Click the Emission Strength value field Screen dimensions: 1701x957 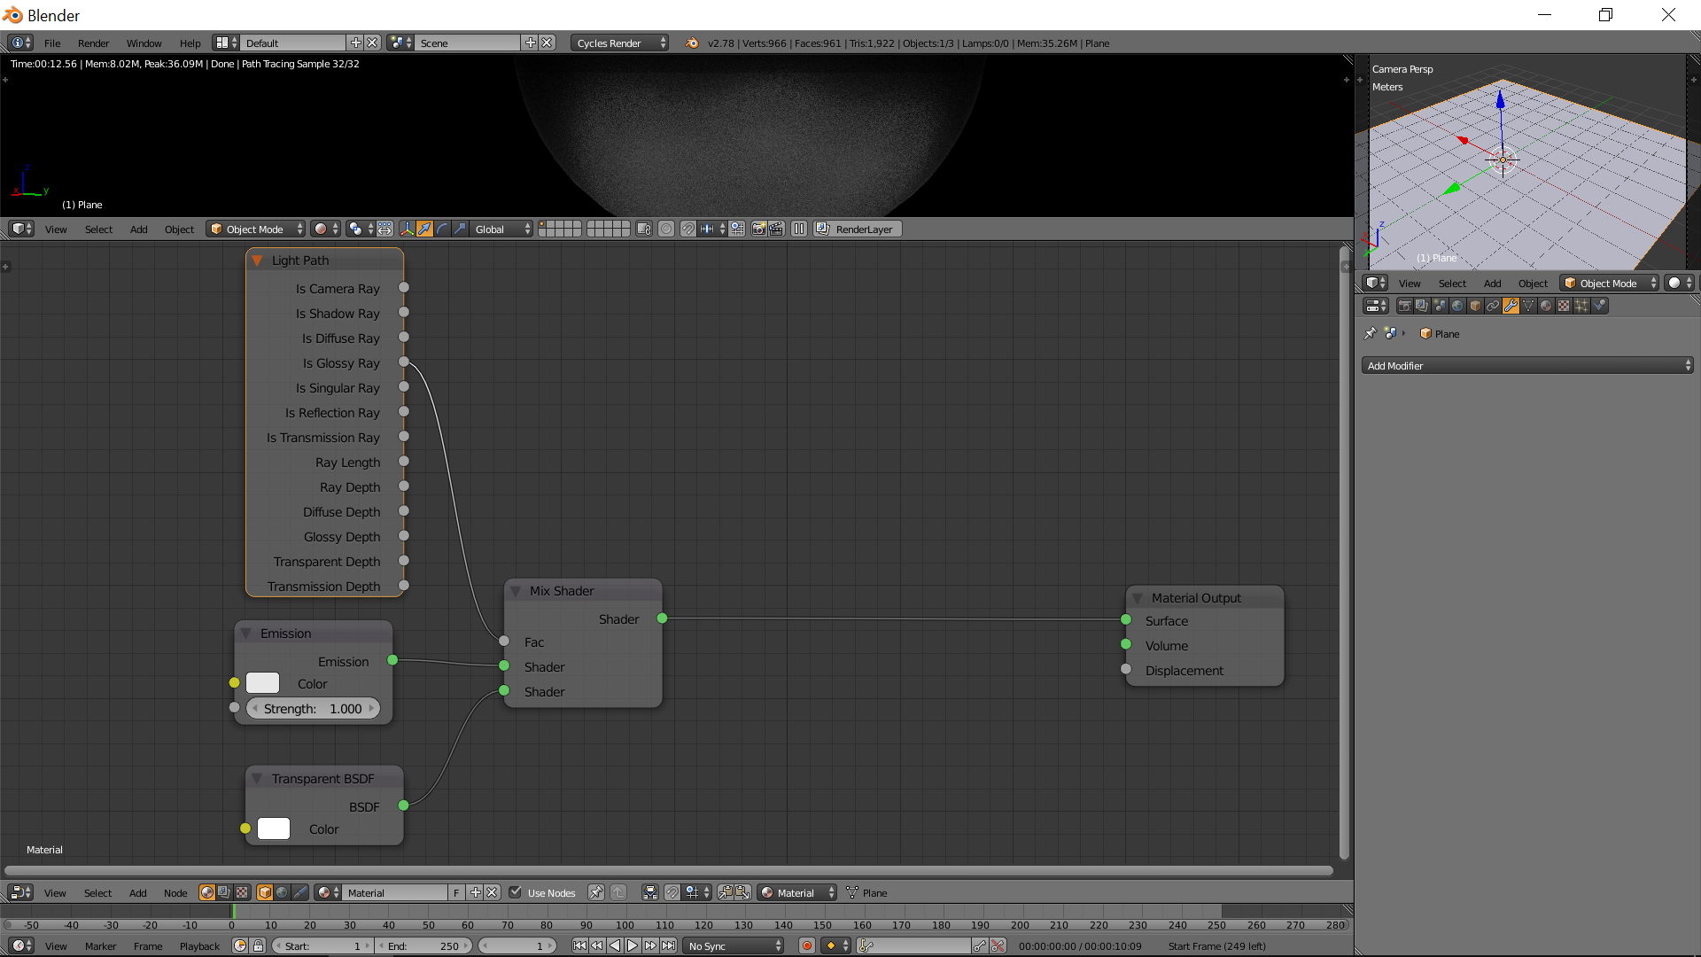point(312,708)
